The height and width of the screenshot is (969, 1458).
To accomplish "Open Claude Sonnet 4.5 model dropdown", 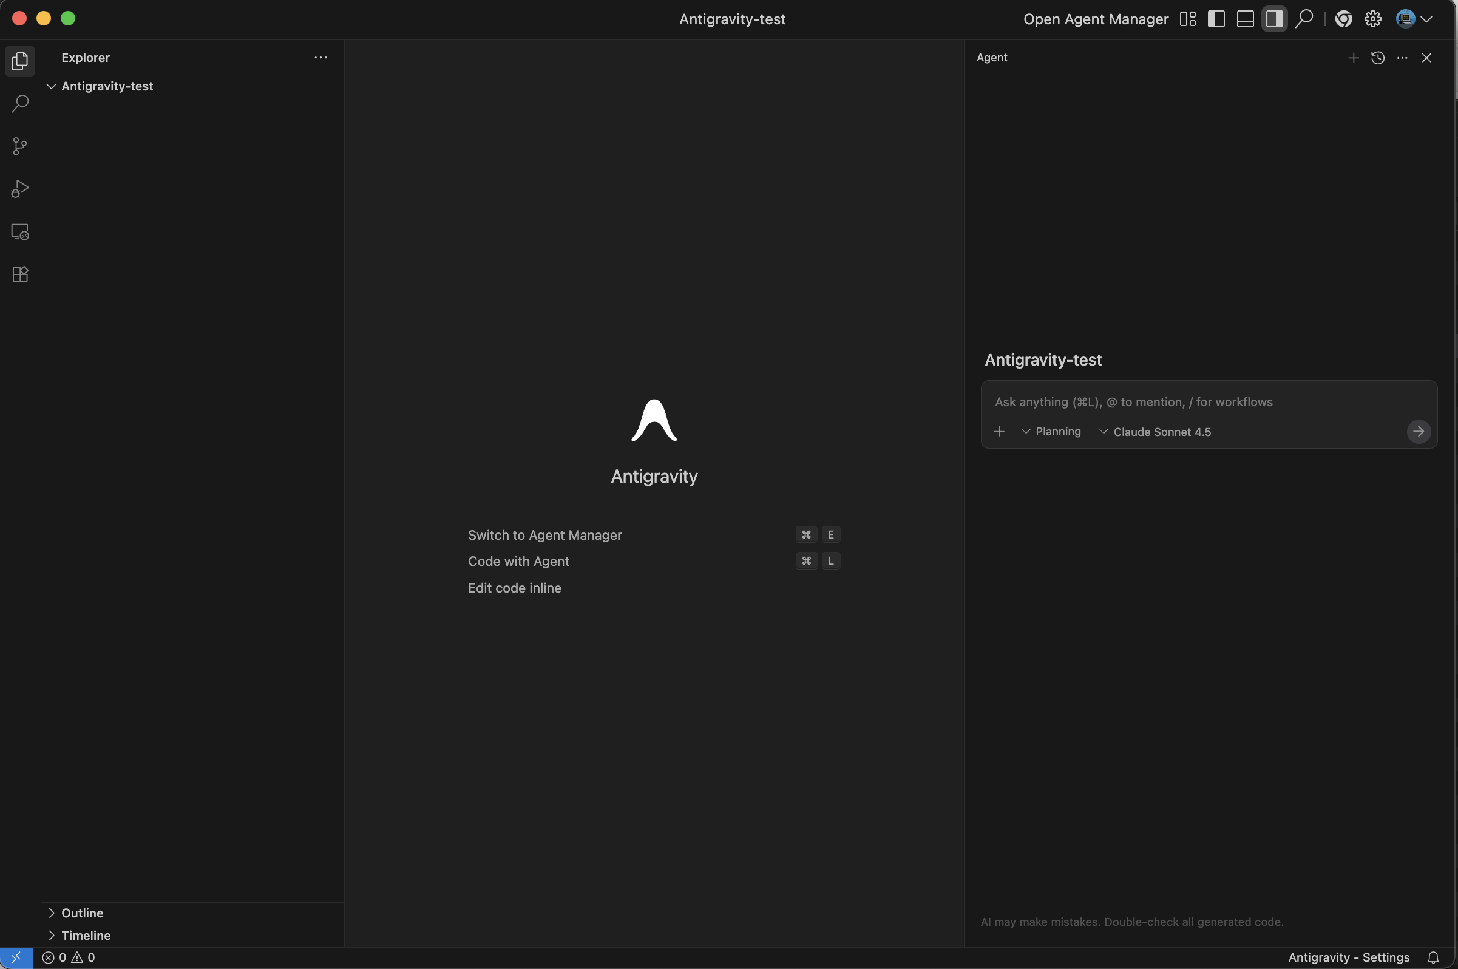I will tap(1155, 431).
